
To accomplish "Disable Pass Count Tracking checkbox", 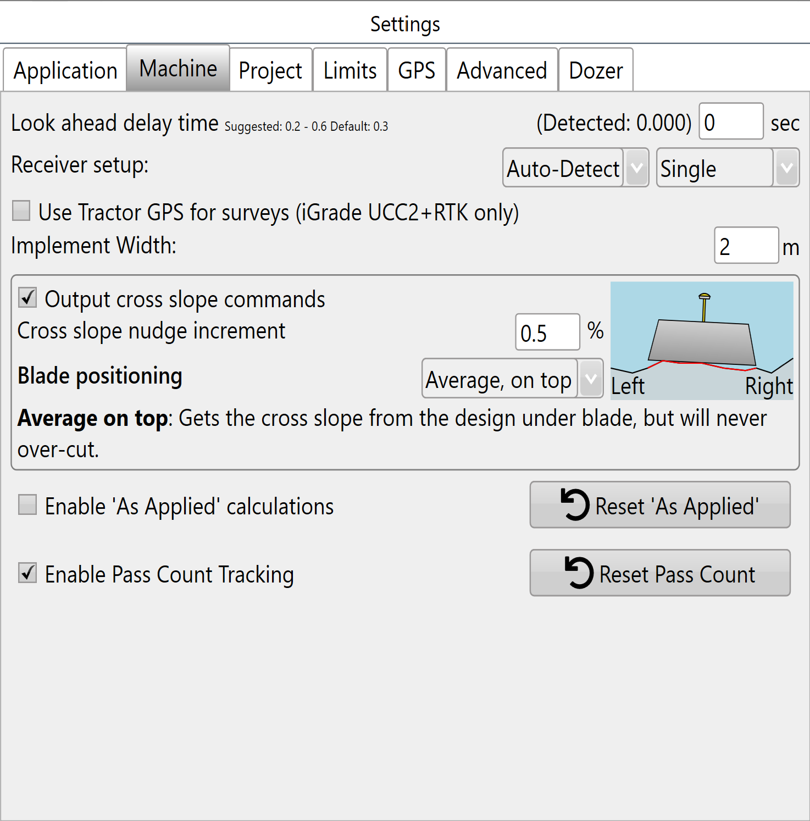I will 27,573.
